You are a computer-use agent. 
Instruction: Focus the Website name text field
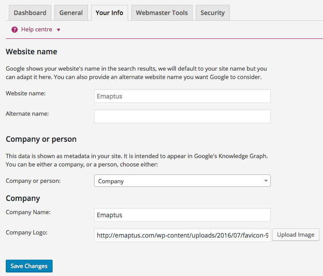coord(182,96)
